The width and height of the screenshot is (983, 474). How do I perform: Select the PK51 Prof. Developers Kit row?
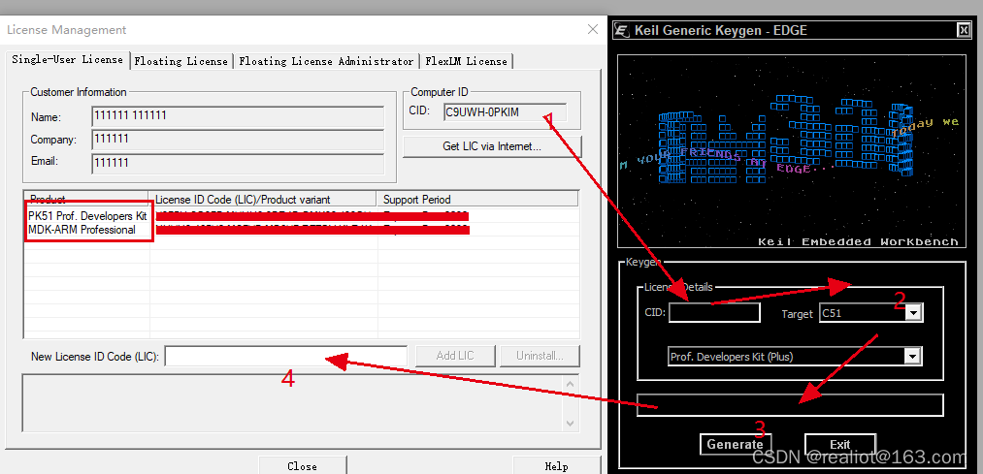tap(301, 215)
